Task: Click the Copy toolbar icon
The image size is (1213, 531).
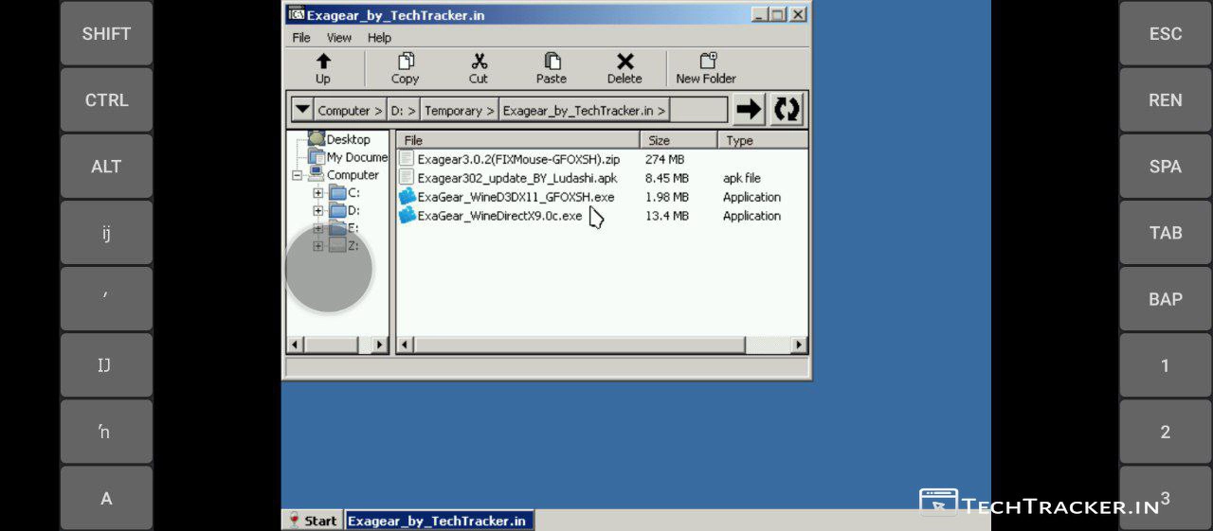Action: tap(406, 62)
